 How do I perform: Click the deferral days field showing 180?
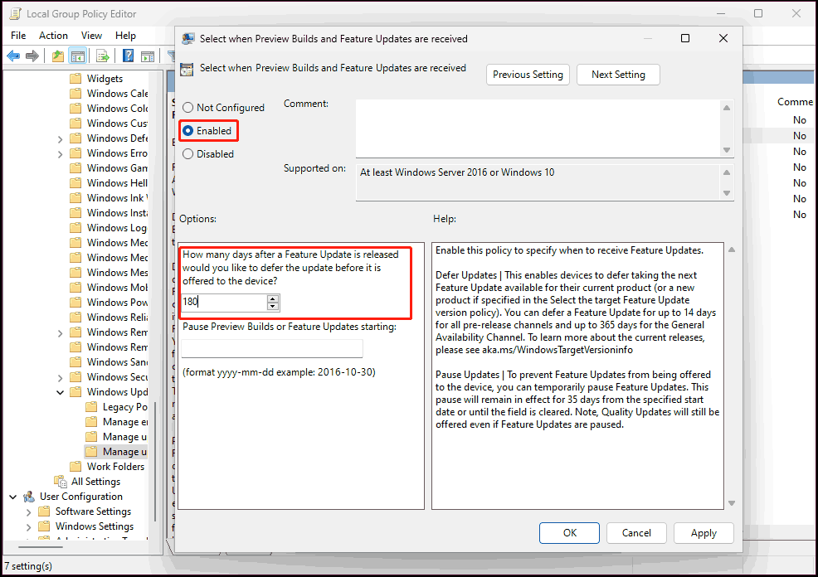[224, 302]
